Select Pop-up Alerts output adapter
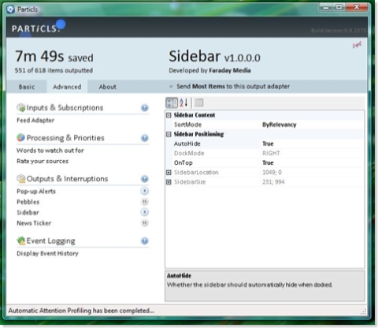This screenshot has width=378, height=328. click(x=36, y=192)
